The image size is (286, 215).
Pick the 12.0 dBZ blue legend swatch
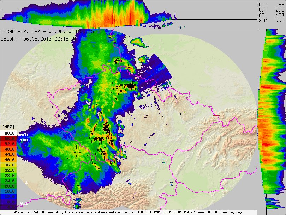pos(8,197)
